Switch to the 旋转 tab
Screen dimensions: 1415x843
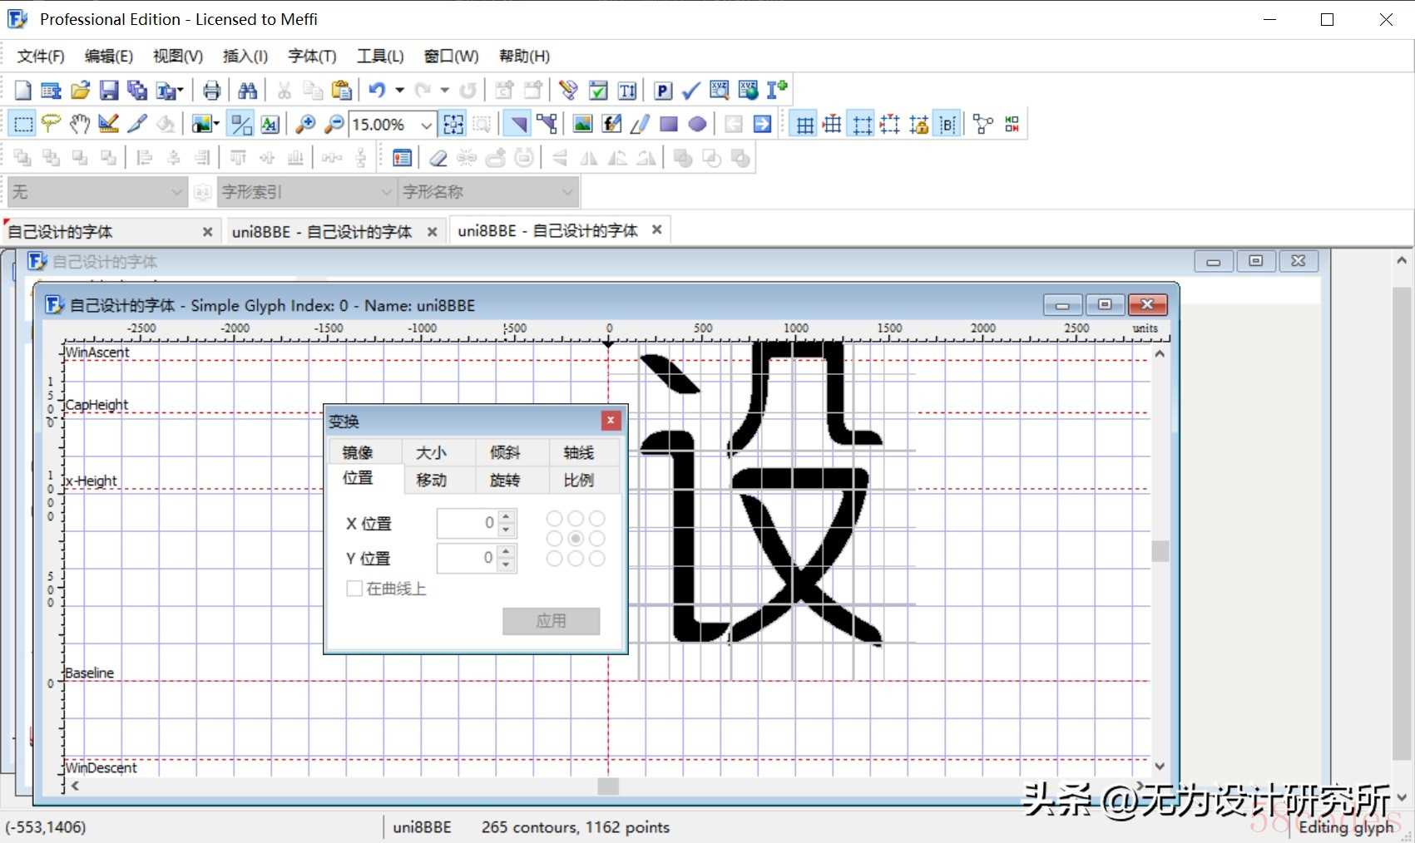505,480
